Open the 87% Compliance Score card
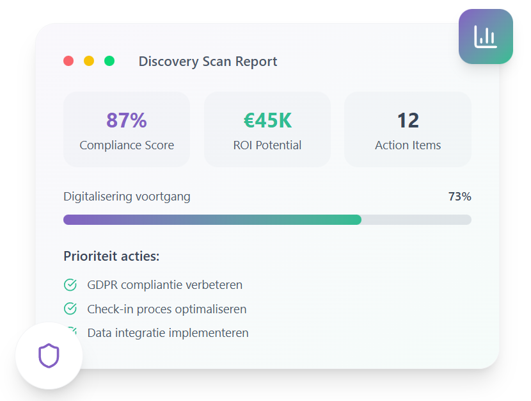 (x=127, y=129)
